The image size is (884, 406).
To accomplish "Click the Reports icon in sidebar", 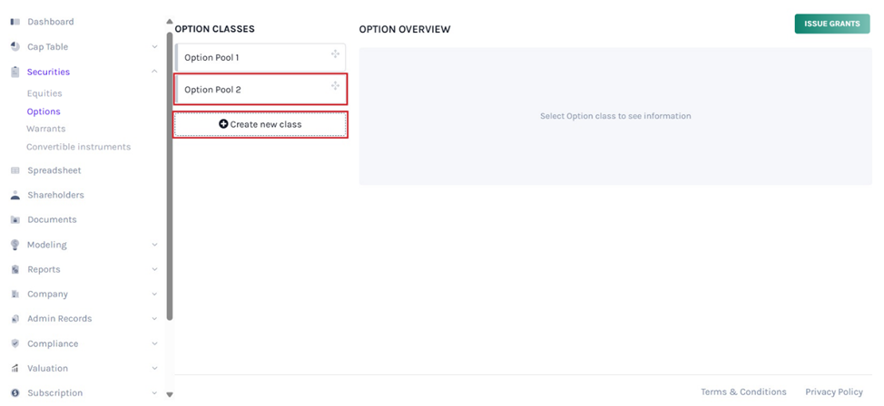I will tap(15, 269).
